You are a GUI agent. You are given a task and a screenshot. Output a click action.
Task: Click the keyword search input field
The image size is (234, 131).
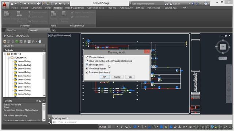[147, 4]
